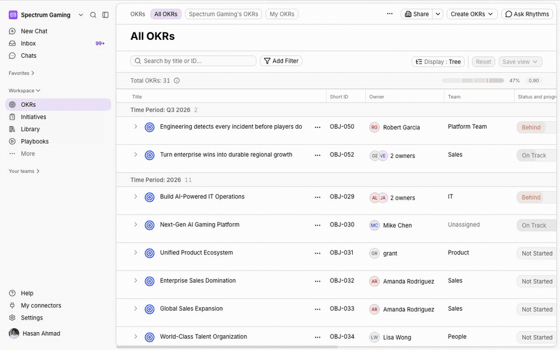Switch to the My OKRs tab
This screenshot has width=560, height=350.
coord(282,14)
